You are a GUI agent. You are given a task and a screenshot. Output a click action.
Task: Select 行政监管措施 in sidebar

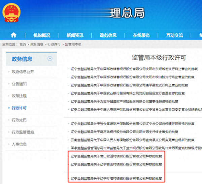pyautogui.click(x=23, y=132)
